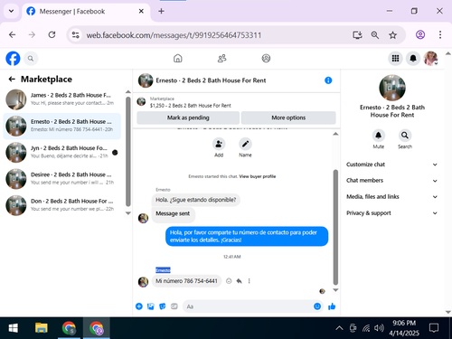The image size is (452, 339).
Task: Open Desiree house rent conversation
Action: tap(62, 179)
